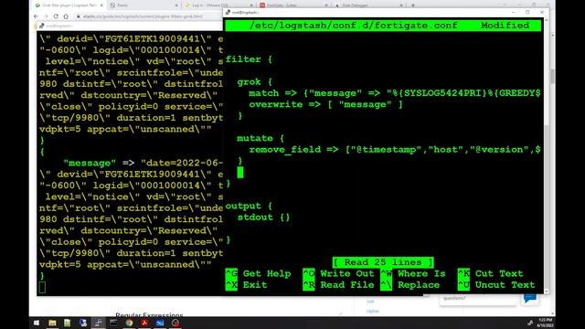Click the "^\ Replace" shortcut
585x329 pixels.
tap(410, 285)
